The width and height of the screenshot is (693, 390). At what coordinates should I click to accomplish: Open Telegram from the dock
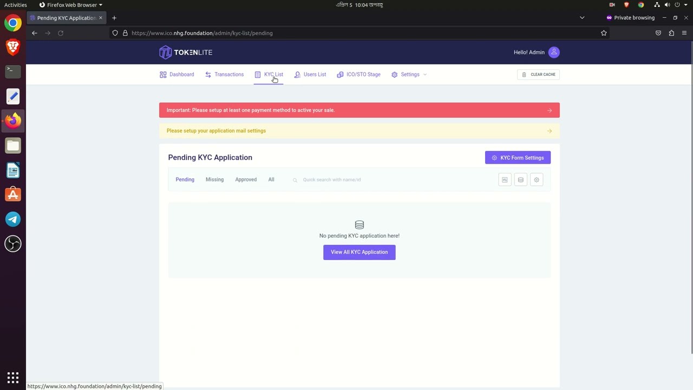(x=13, y=219)
